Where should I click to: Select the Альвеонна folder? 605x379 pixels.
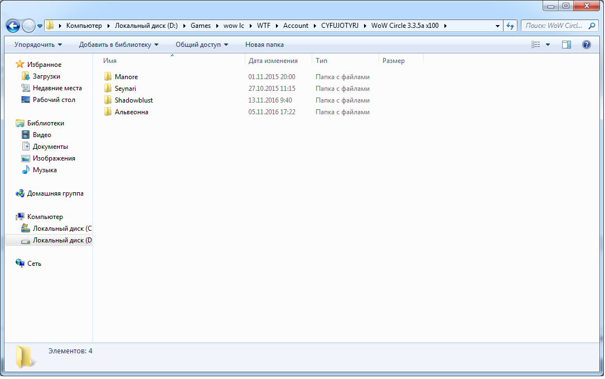coord(131,112)
